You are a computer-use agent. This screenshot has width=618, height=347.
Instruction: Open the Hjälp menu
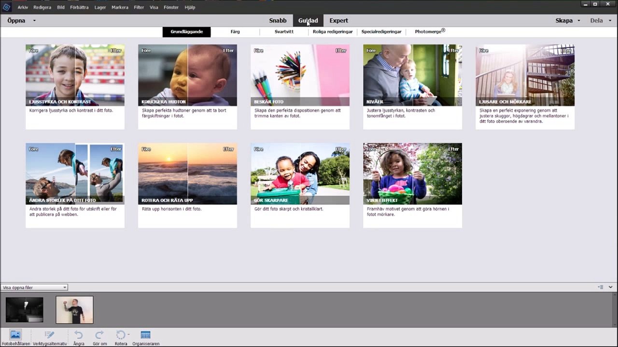point(190,7)
